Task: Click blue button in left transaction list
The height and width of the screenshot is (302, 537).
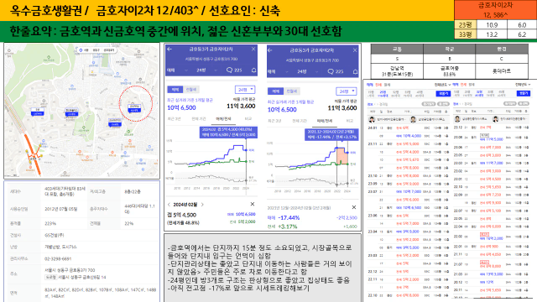Action: point(443,93)
